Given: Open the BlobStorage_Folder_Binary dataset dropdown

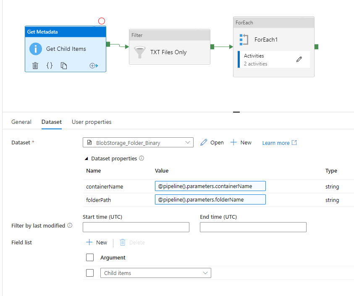Looking at the screenshot, I should [188, 142].
